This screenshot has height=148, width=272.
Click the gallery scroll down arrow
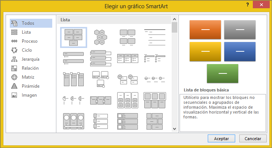[x=175, y=129]
